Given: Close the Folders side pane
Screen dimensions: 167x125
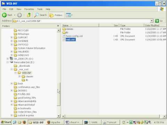Looking at the screenshot, I should pyautogui.click(x=58, y=26).
